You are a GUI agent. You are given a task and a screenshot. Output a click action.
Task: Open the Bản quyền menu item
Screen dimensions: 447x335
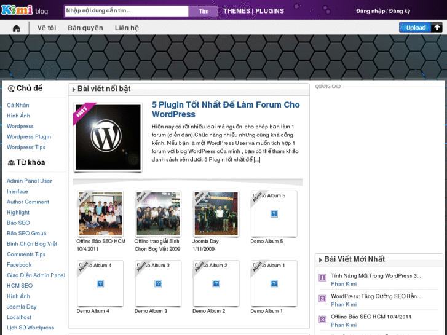pyautogui.click(x=85, y=28)
